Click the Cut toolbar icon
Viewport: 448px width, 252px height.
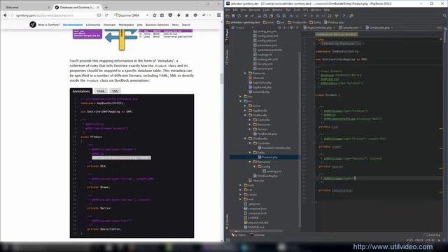tap(260, 16)
